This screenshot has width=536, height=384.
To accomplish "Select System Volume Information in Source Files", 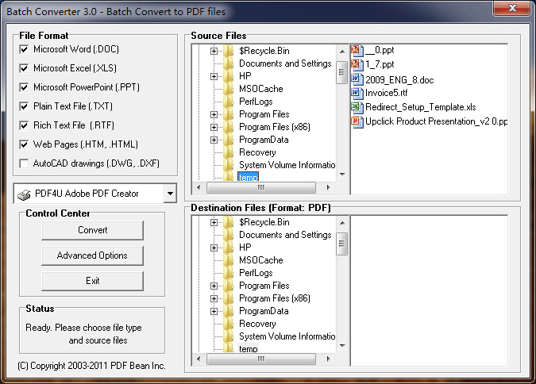I will pos(287,165).
